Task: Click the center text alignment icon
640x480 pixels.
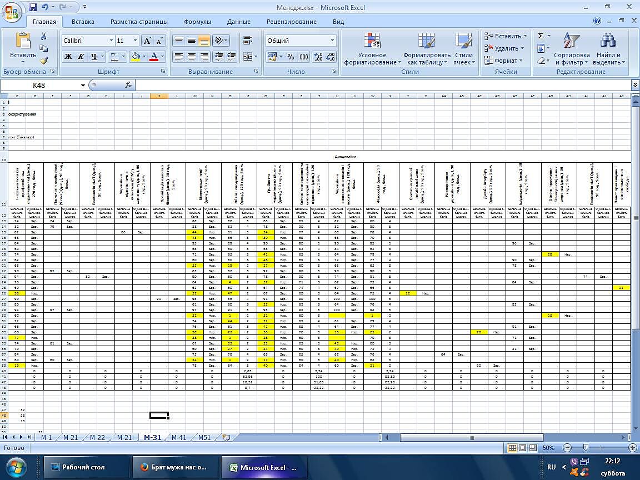Action: click(x=192, y=57)
